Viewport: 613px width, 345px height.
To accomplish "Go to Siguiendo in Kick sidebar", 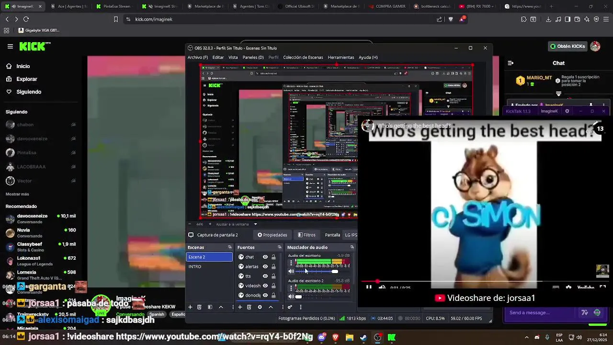I will [23, 92].
